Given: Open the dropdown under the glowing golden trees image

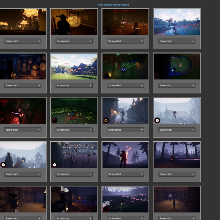Looking at the screenshot, I should 23,41.
